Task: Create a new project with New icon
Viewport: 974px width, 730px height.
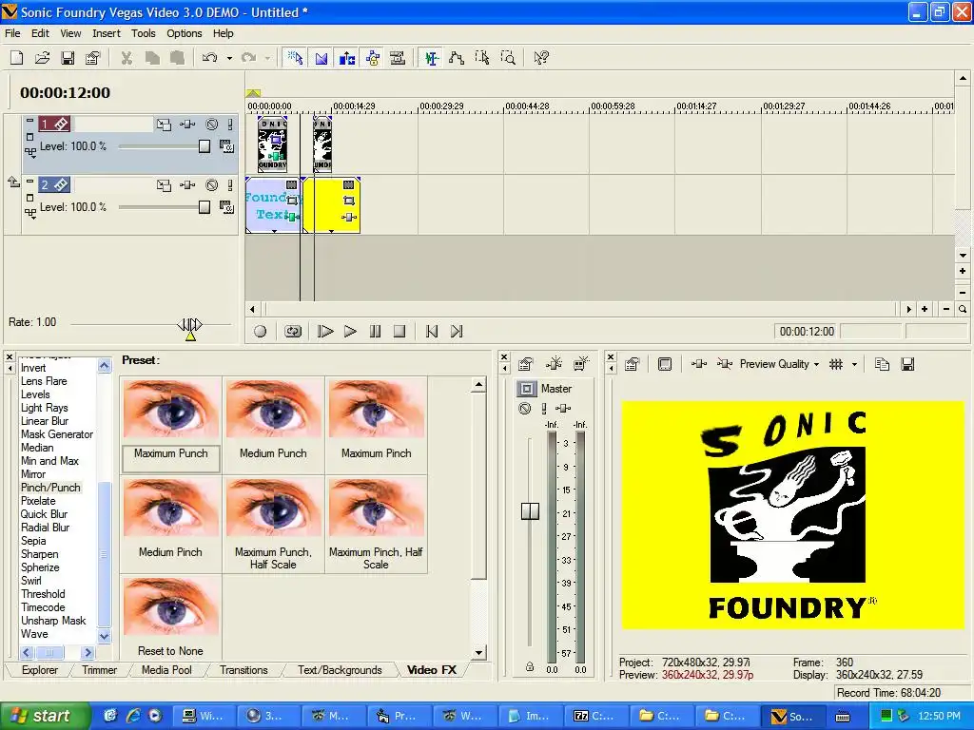Action: [17, 58]
